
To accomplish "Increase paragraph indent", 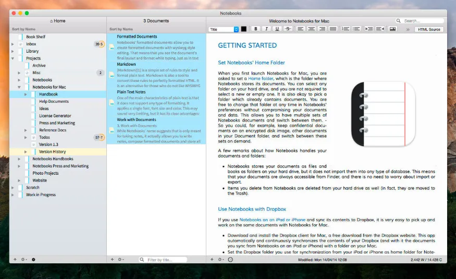I will [369, 29].
